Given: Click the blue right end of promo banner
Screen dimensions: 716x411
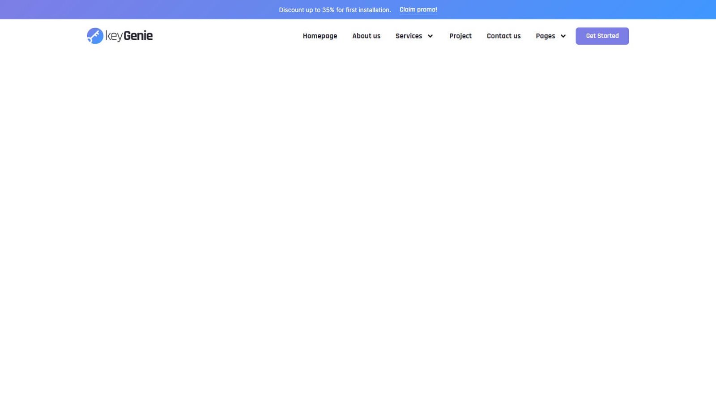Looking at the screenshot, I should coord(689,10).
